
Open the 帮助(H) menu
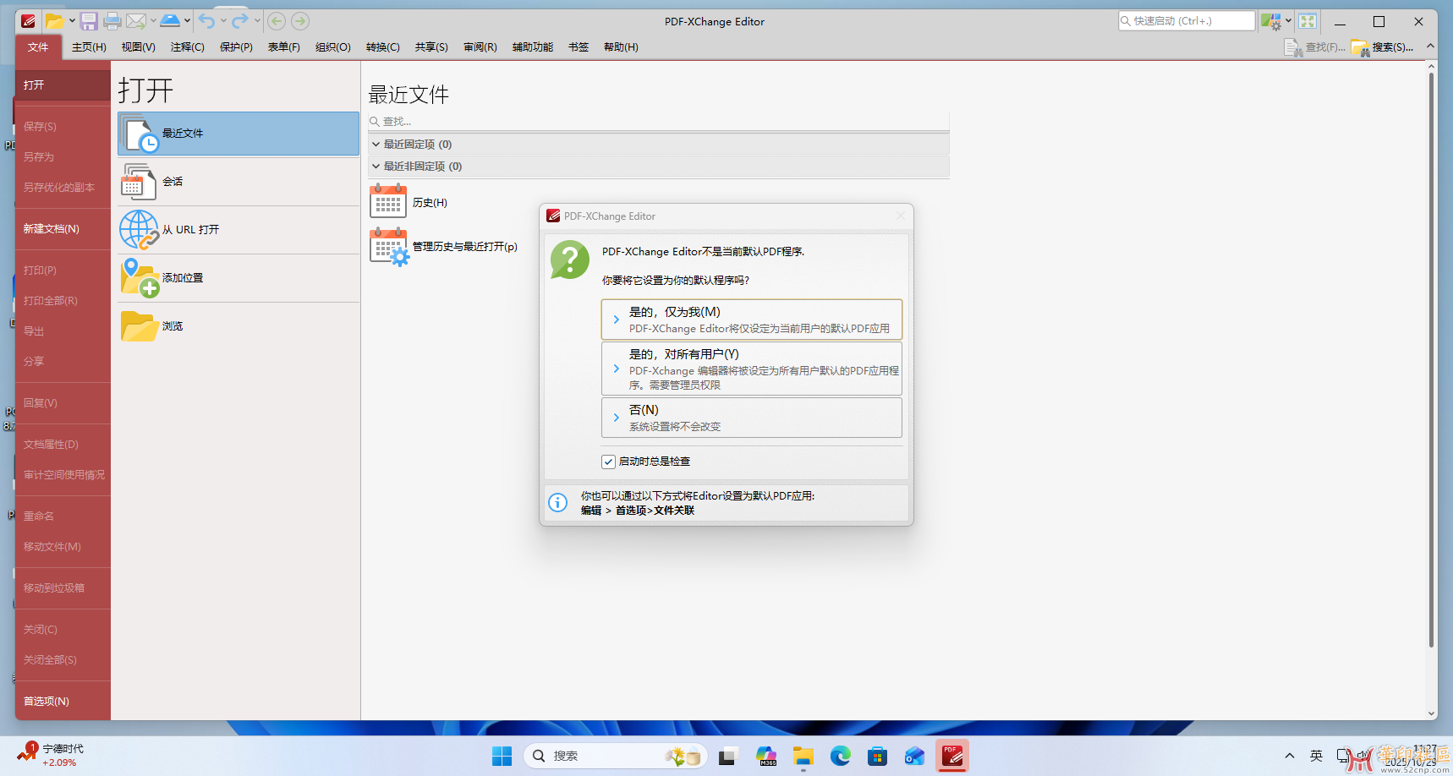coord(621,47)
